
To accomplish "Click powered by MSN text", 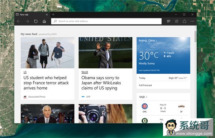I will [47, 34].
